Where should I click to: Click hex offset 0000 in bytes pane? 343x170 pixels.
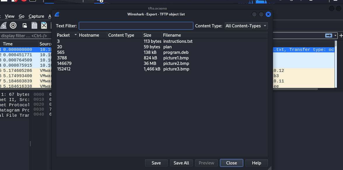click(x=38, y=95)
